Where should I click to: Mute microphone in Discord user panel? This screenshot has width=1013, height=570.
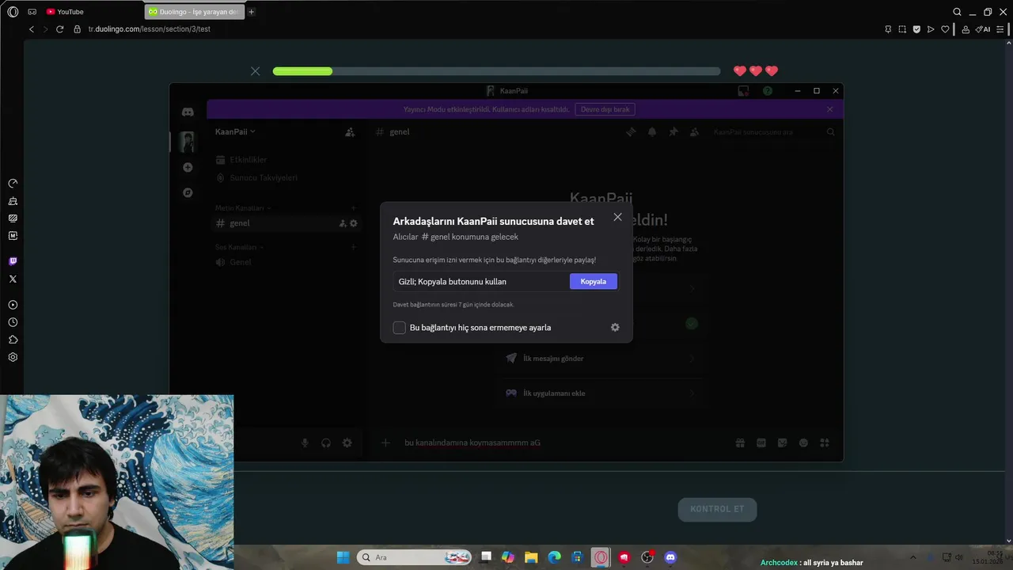click(x=305, y=443)
